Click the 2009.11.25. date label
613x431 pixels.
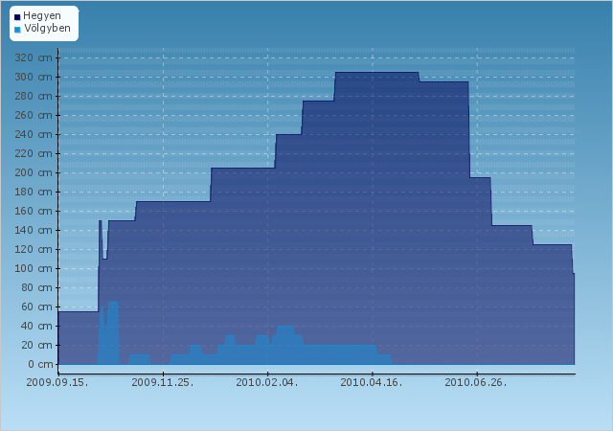tap(163, 382)
